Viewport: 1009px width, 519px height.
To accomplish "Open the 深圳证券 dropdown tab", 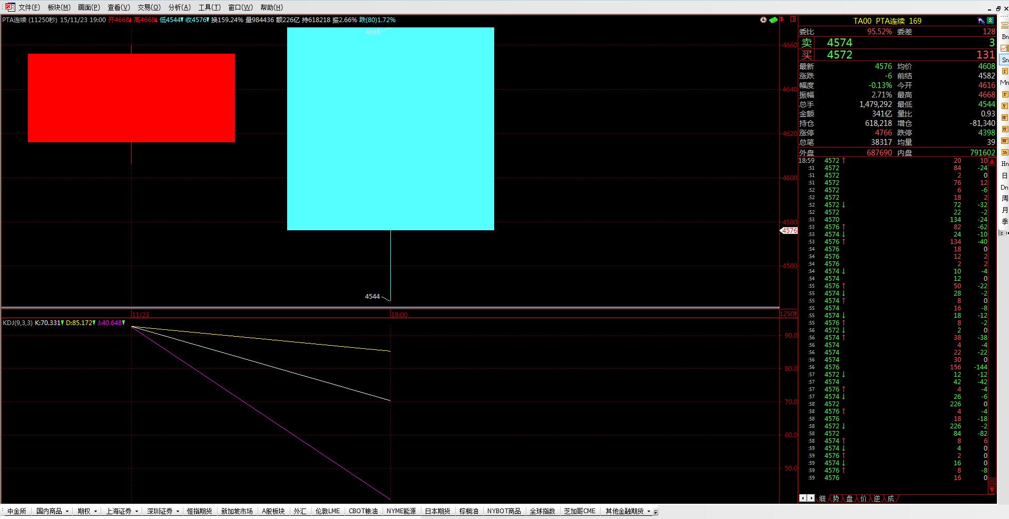I will (163, 511).
